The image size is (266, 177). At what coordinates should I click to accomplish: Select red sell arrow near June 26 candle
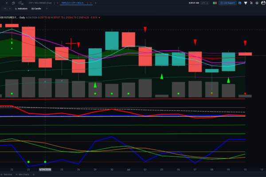(78, 45)
